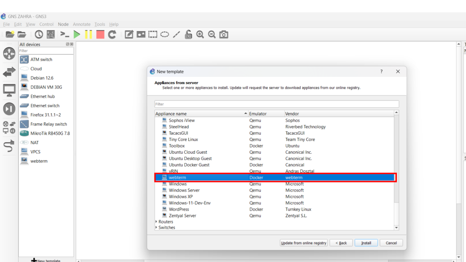The width and height of the screenshot is (466, 262).
Task: Sort by the Appliance name column header
Action: coord(200,114)
